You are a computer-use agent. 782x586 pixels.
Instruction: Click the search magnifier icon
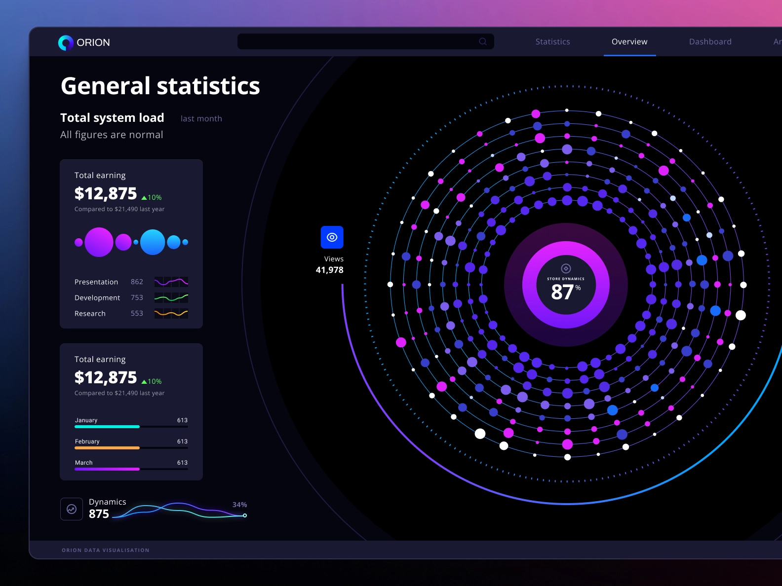coord(483,42)
